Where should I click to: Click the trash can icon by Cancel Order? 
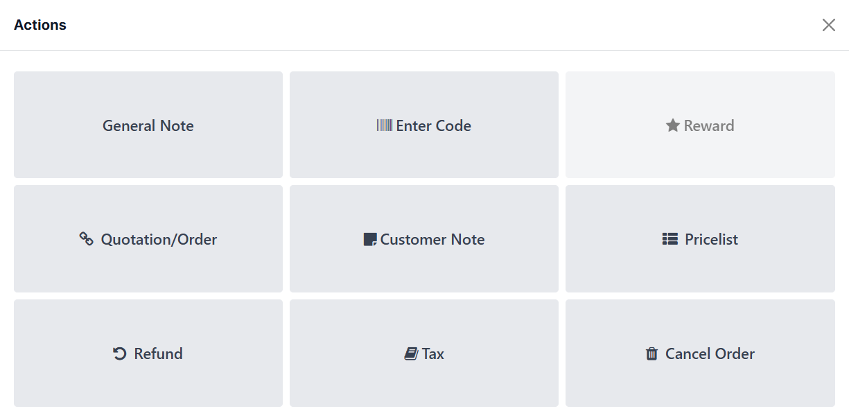click(651, 353)
